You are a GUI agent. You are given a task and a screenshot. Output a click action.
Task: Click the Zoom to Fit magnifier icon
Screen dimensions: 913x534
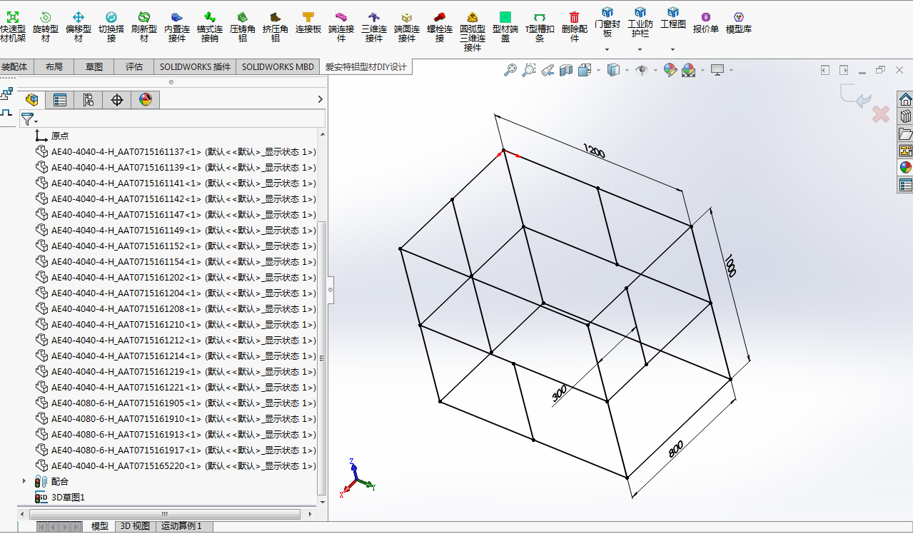click(510, 70)
